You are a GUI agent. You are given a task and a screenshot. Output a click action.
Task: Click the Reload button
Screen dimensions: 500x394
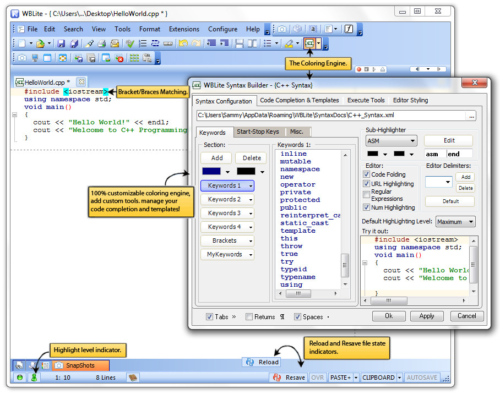point(263,362)
